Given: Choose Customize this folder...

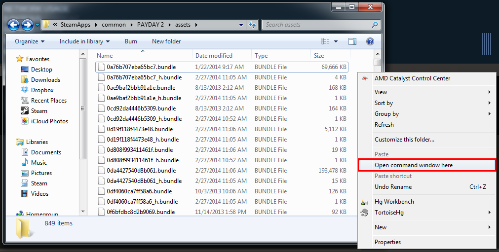Looking at the screenshot, I should point(427,140).
